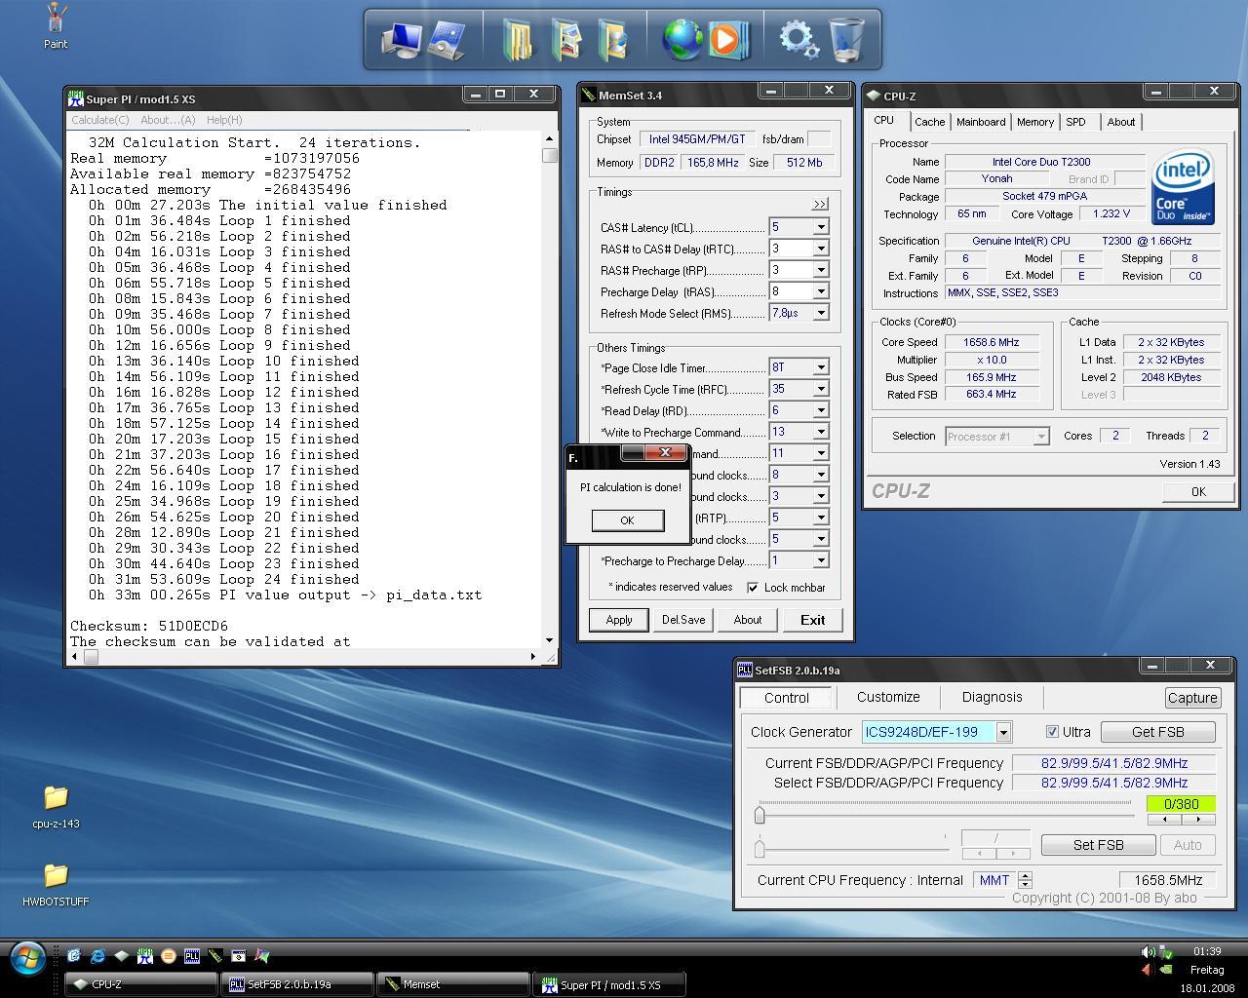
Task: Launch the globe internet icon in the dock
Action: tap(682, 39)
